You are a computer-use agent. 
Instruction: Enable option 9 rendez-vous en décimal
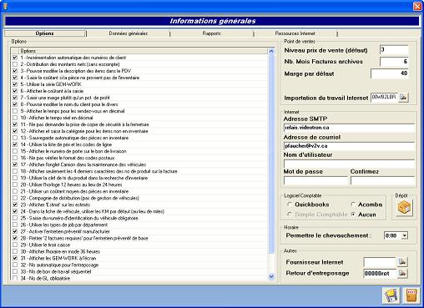click(x=15, y=111)
